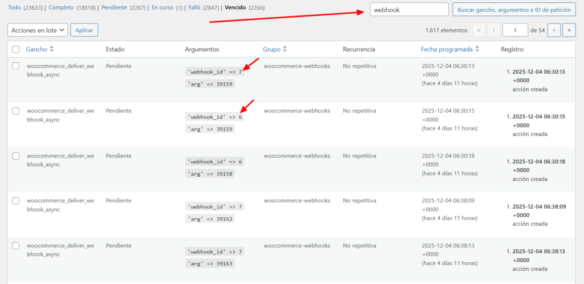Viewport: 584px width, 284px height.
Task: Switch to the Pendiente status filter
Action: pos(114,7)
